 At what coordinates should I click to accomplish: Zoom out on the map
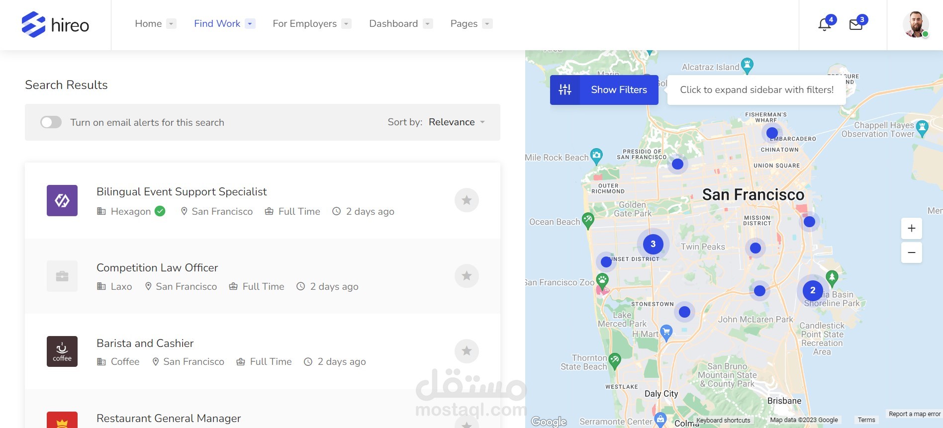click(x=912, y=253)
